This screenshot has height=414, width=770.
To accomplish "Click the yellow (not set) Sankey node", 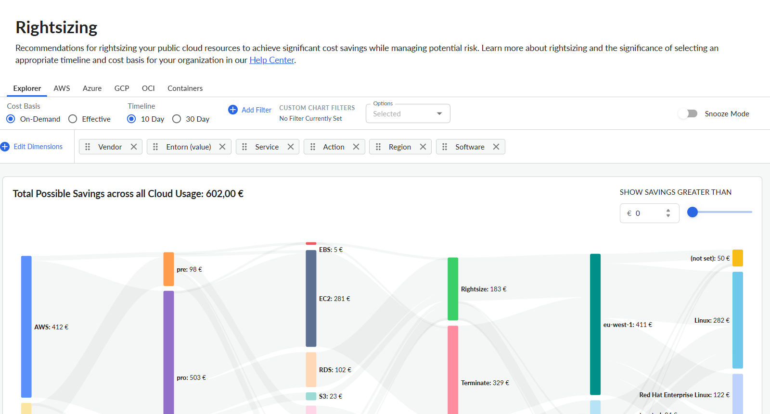I will (x=738, y=258).
